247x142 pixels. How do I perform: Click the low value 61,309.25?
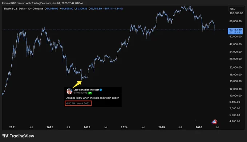point(81,9)
